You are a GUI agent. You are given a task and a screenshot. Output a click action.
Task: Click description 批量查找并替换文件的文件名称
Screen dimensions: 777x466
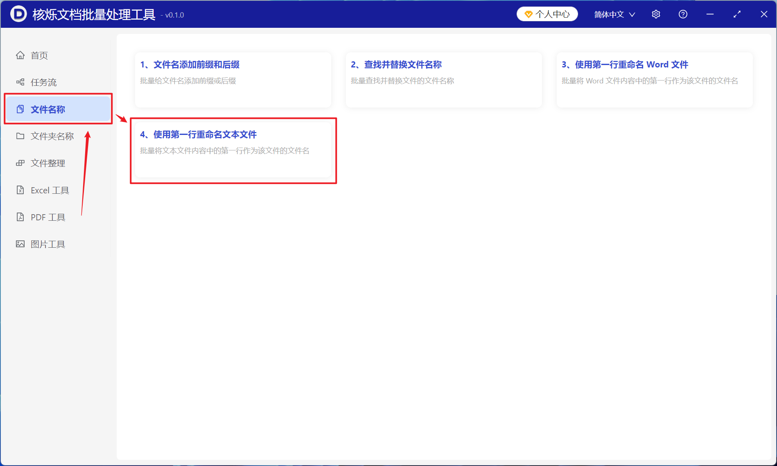point(402,81)
